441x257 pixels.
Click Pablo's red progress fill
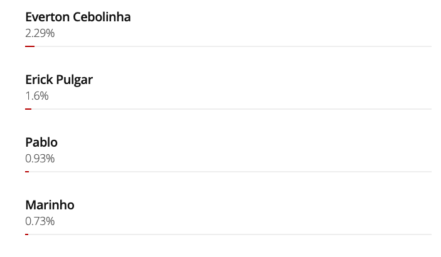click(x=27, y=172)
